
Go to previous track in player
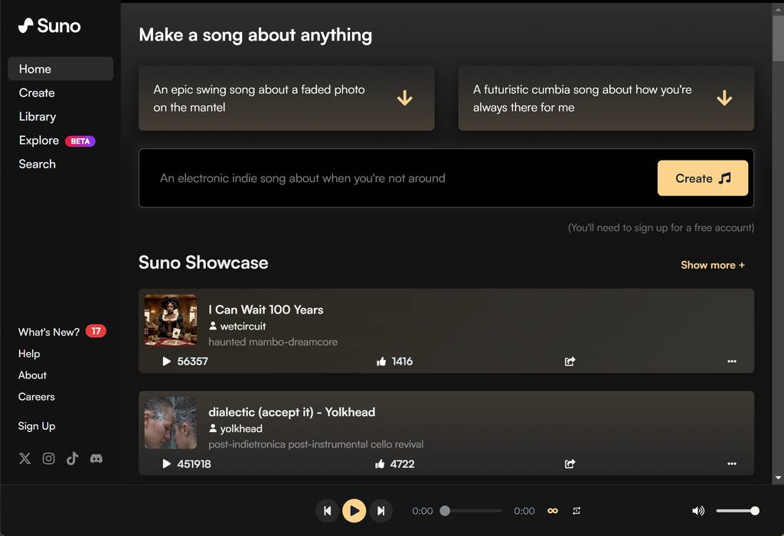(327, 511)
